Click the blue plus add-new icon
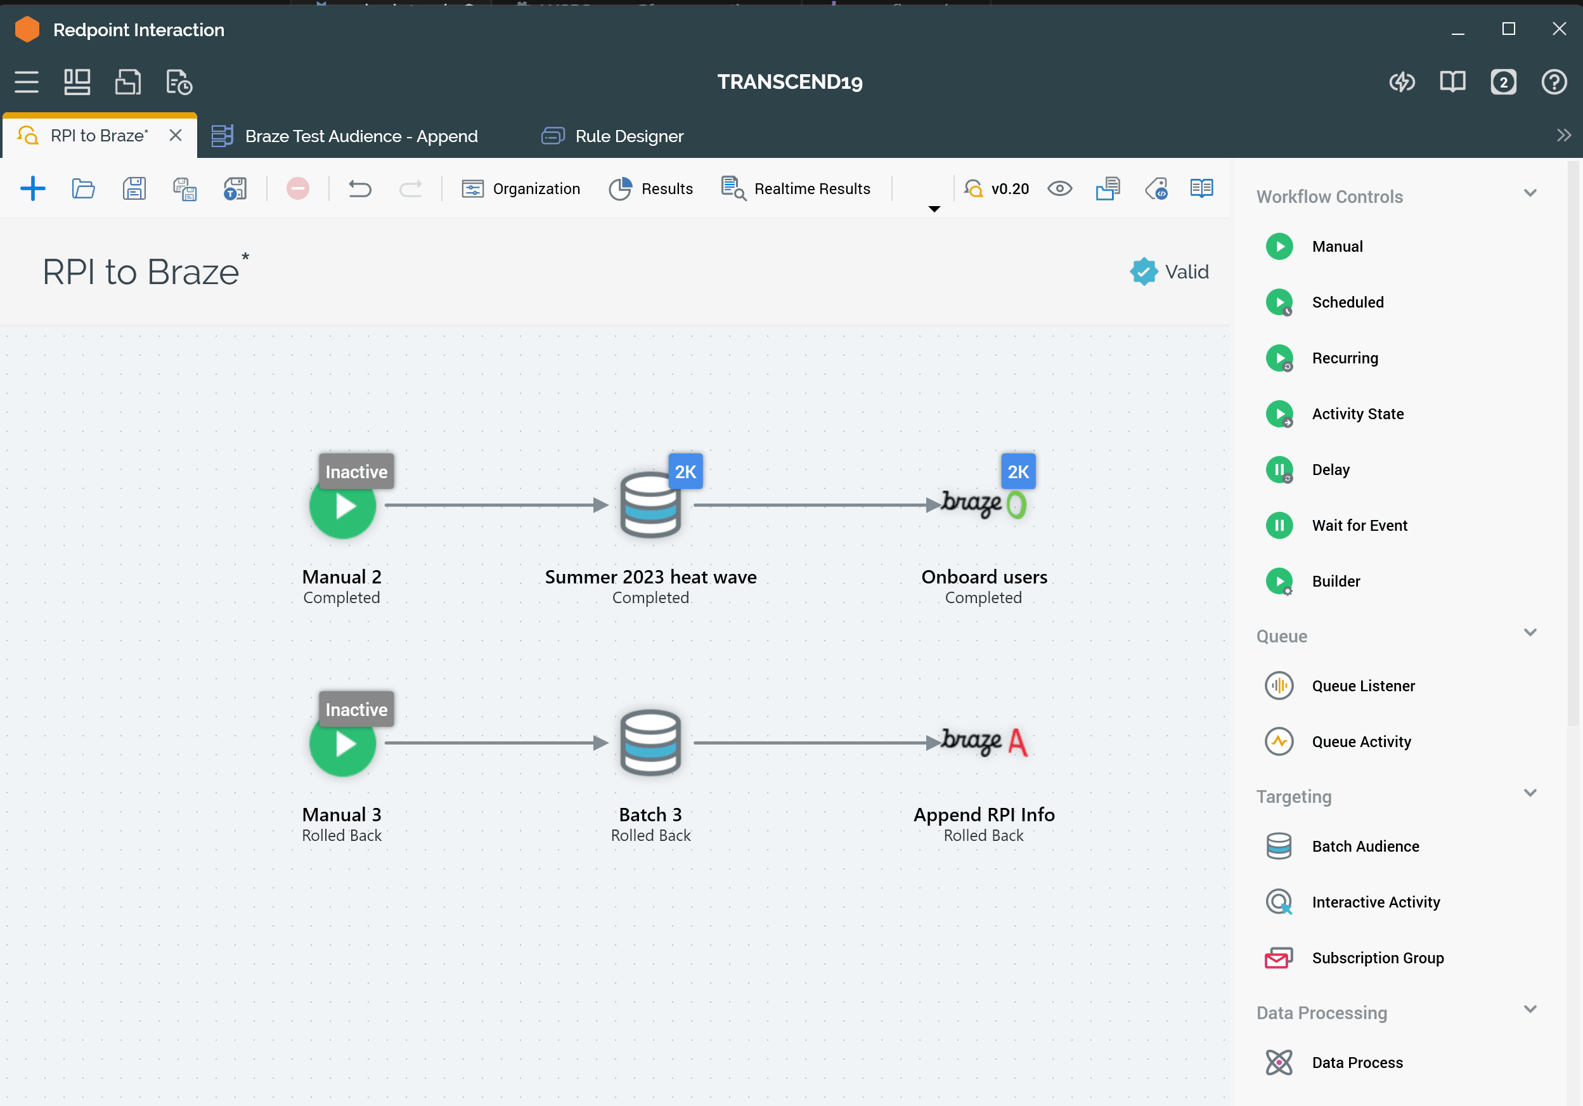Image resolution: width=1583 pixels, height=1106 pixels. (x=32, y=188)
